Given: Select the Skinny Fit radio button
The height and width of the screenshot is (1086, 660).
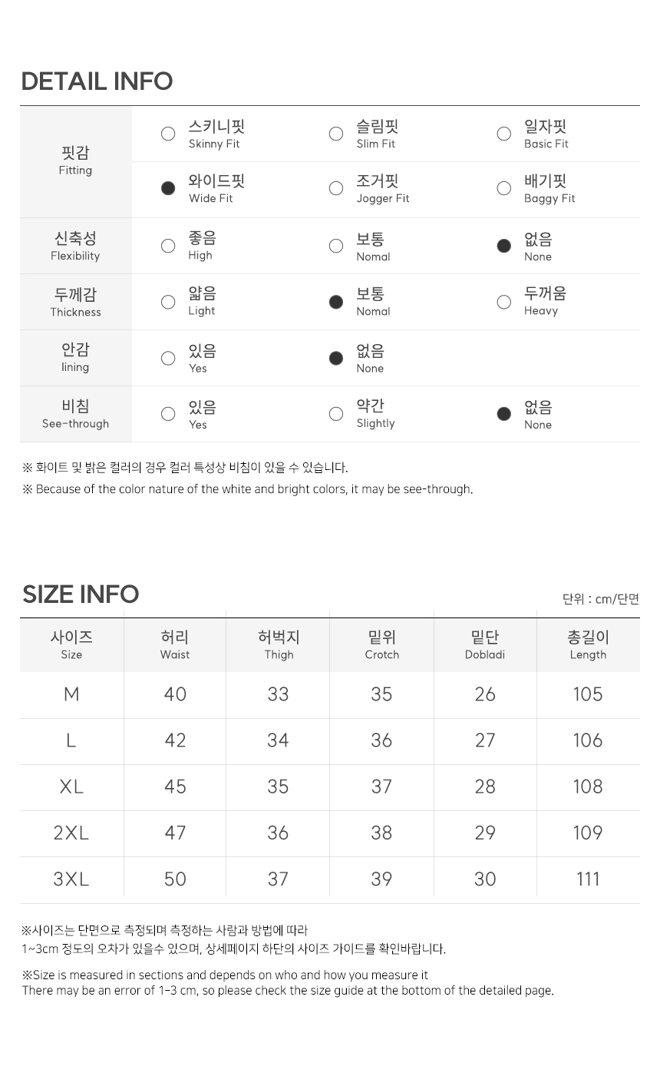Looking at the screenshot, I should (x=168, y=134).
